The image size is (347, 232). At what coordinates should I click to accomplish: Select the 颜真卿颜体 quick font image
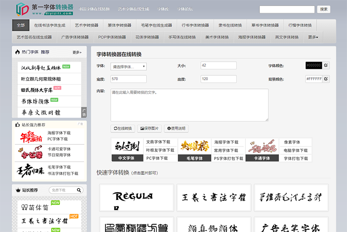click(x=214, y=225)
